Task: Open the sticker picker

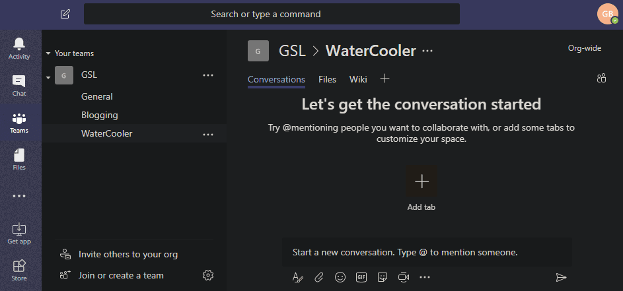Action: [x=383, y=277]
